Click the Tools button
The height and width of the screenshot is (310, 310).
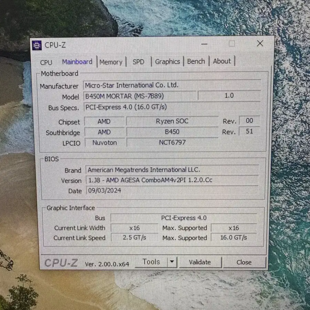(151, 262)
